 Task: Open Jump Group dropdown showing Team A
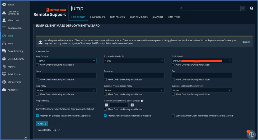click(x=66, y=61)
